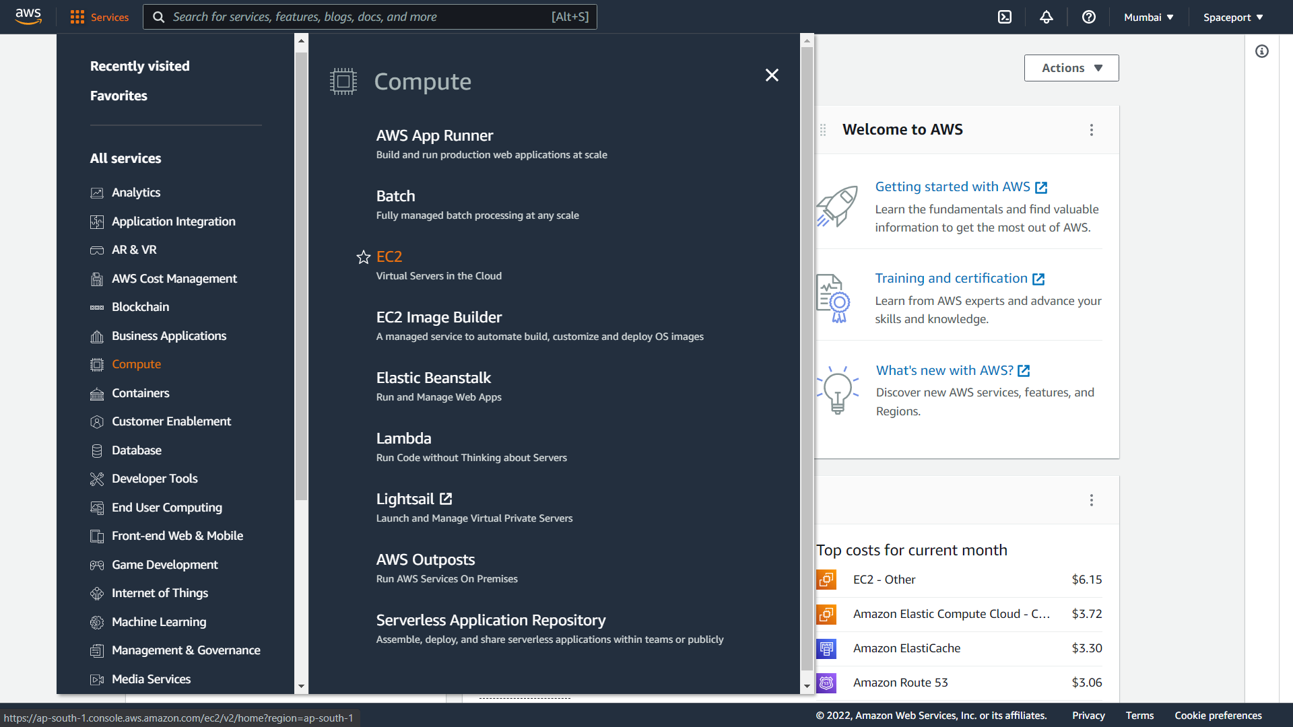This screenshot has height=727, width=1293.
Task: Open What's new with AWS link
Action: pyautogui.click(x=953, y=370)
